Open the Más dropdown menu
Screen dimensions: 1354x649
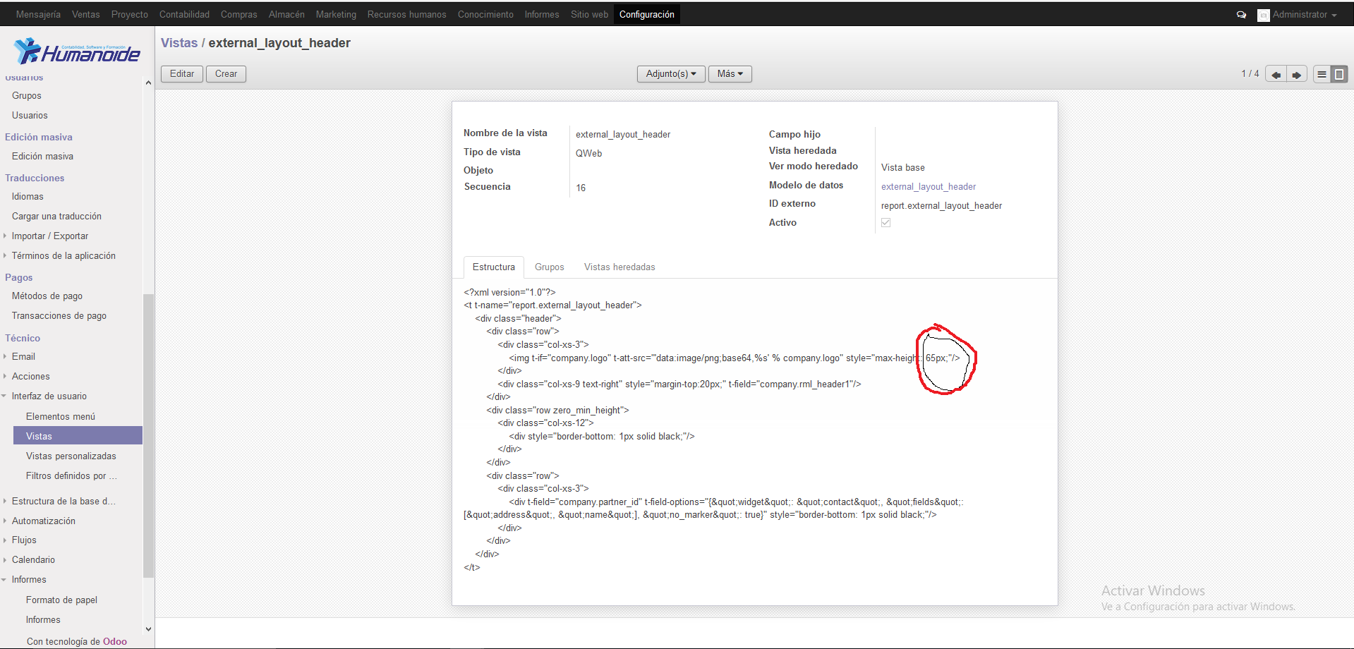tap(730, 74)
